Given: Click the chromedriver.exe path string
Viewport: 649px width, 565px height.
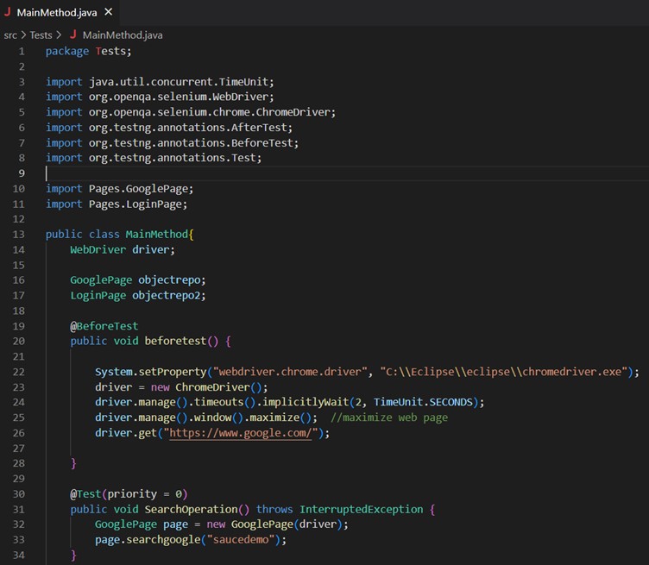Looking at the screenshot, I should point(504,372).
